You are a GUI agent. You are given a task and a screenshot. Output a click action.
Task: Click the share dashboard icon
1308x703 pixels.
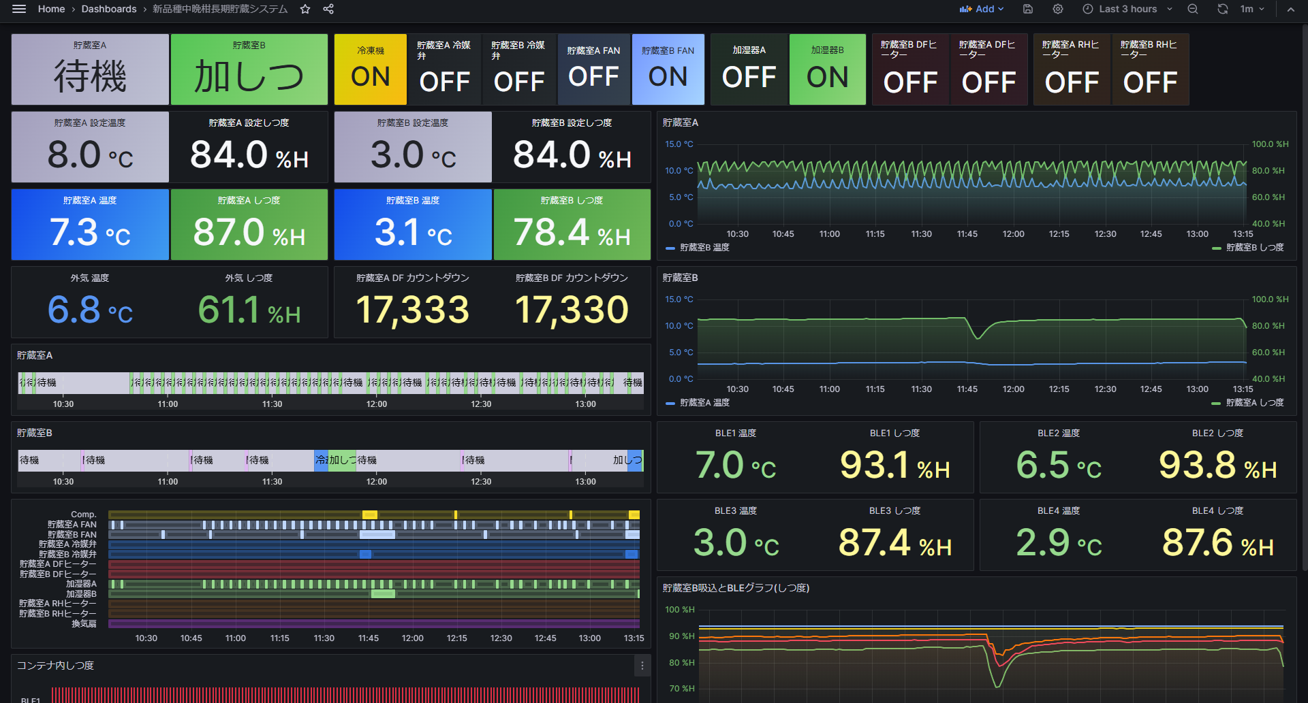(x=328, y=9)
